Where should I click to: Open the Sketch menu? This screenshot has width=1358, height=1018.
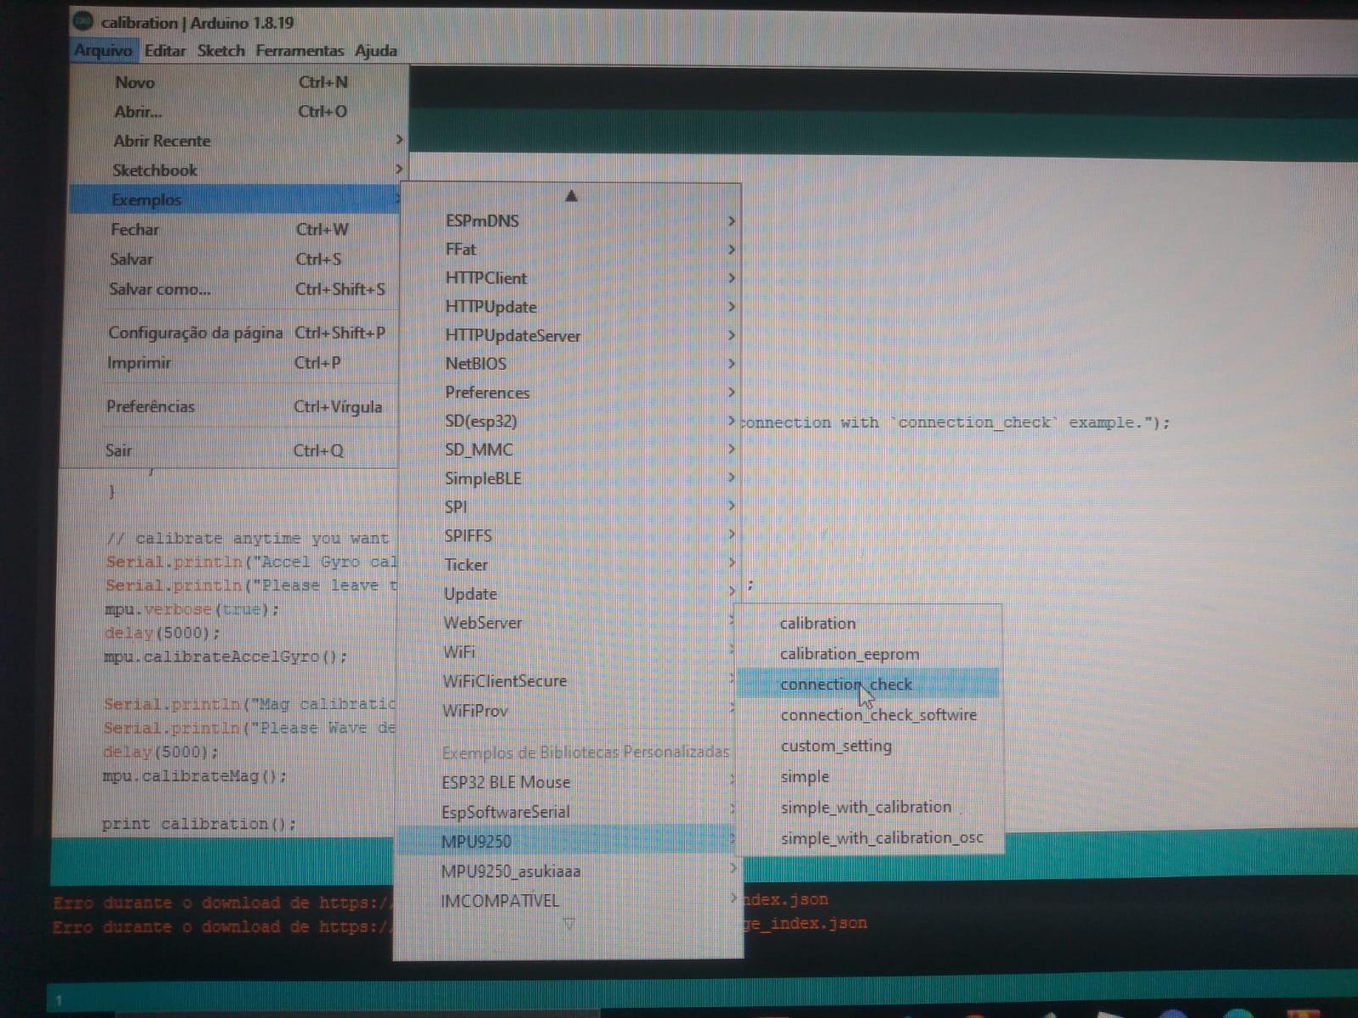[221, 51]
